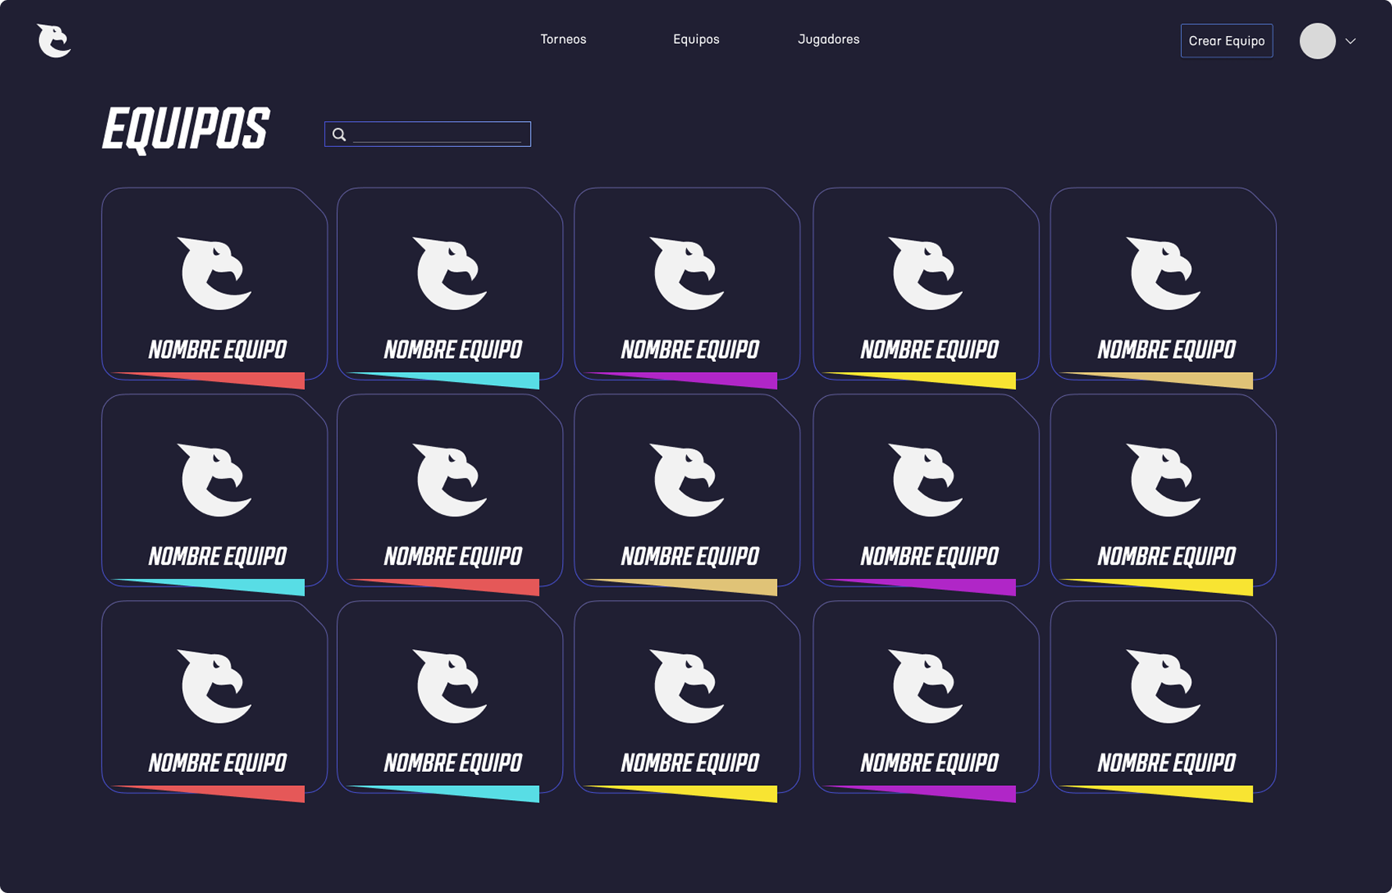Type in the team search field

tap(438, 134)
